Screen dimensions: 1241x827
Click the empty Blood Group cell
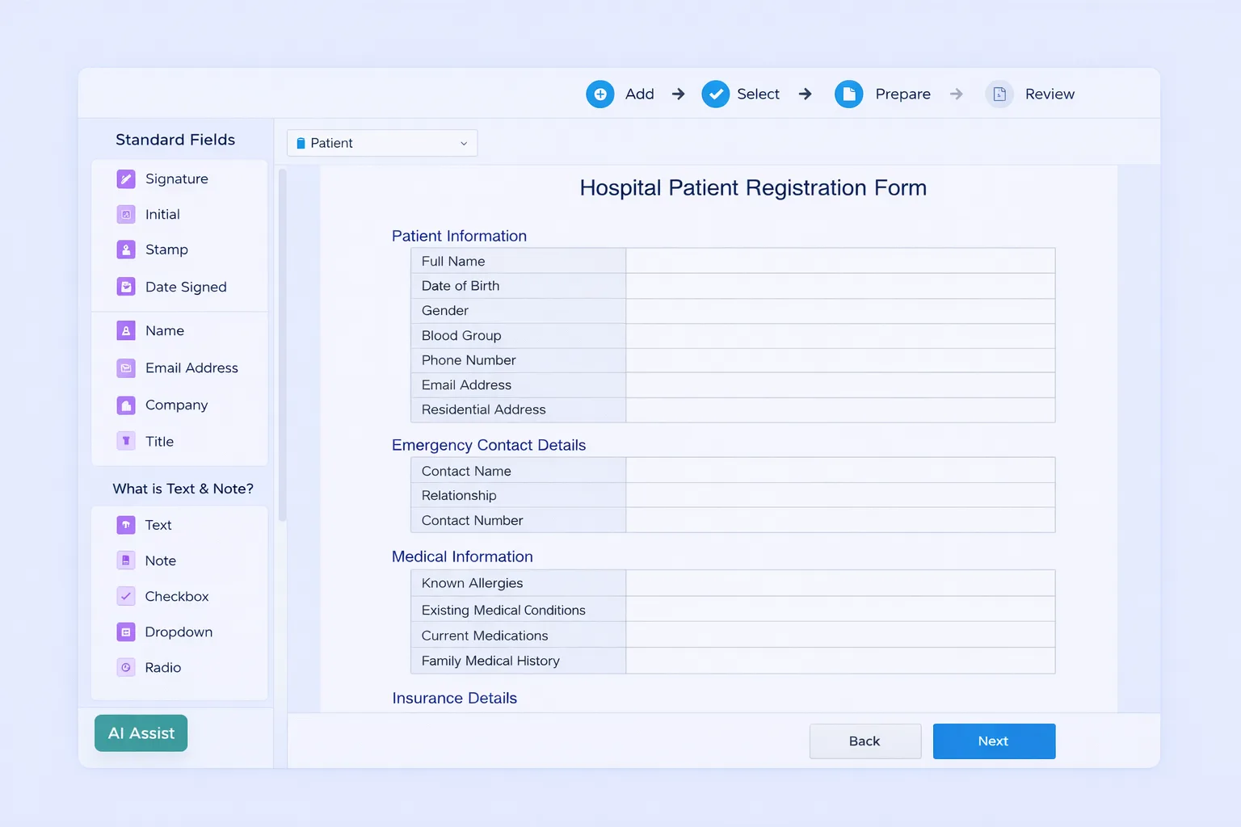(x=840, y=336)
